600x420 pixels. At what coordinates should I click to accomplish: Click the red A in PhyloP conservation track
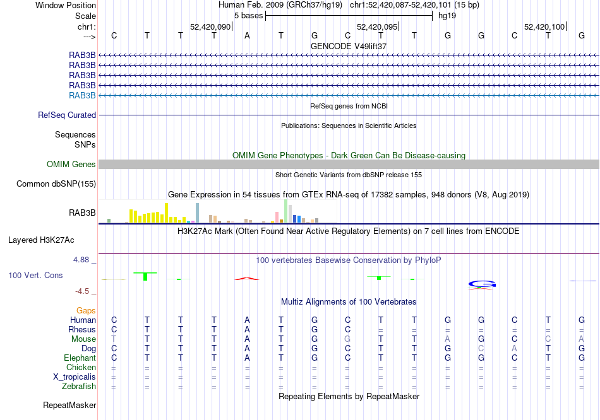tap(247, 279)
